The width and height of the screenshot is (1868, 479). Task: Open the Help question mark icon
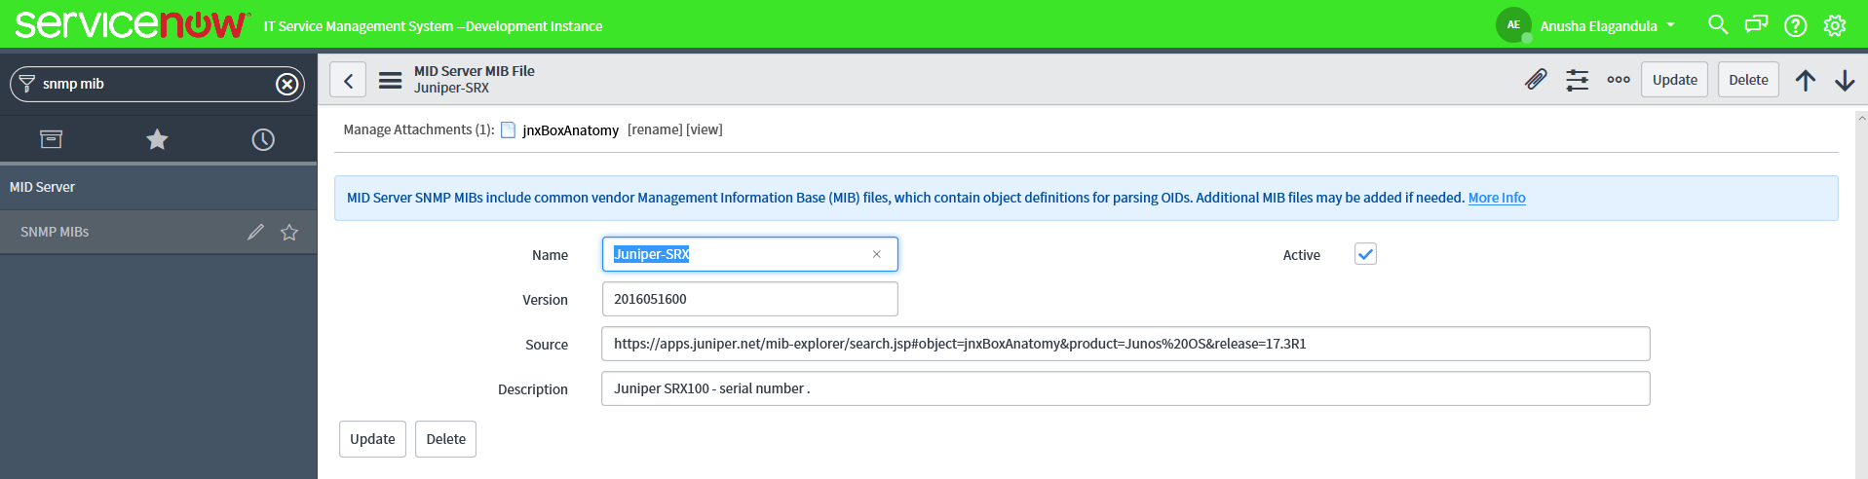1796,25
